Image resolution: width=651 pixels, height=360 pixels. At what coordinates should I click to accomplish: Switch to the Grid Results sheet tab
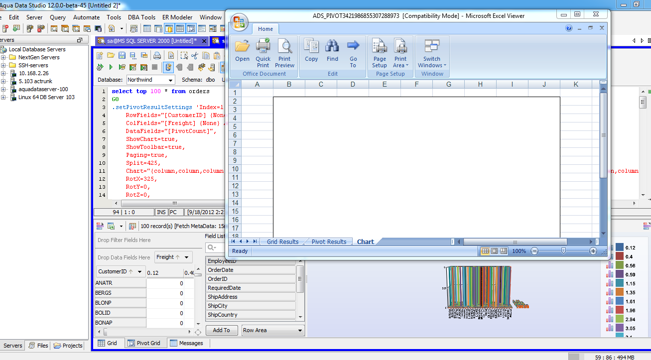click(x=282, y=242)
